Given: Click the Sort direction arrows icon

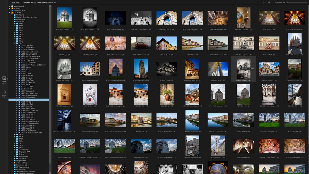Looking at the screenshot, I should (269, 2).
